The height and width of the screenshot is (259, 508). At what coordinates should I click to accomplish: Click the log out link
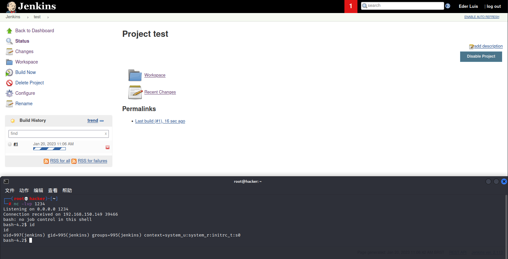[x=494, y=6]
